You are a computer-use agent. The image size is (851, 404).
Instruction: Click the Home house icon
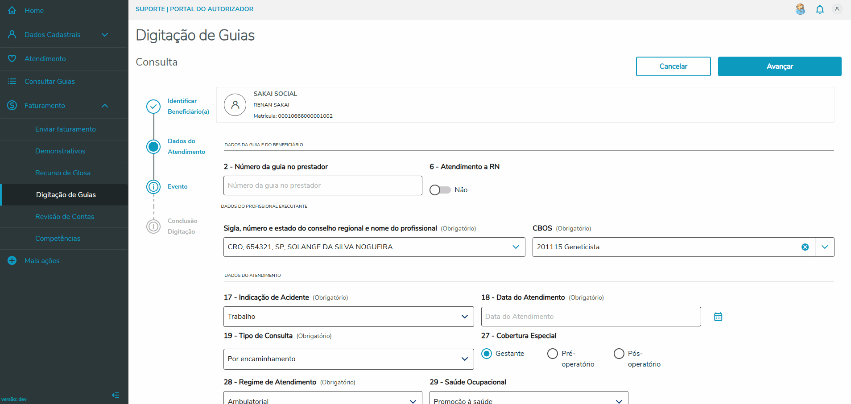[12, 10]
